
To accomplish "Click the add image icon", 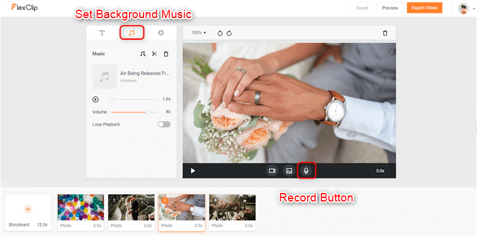I will pyautogui.click(x=289, y=171).
